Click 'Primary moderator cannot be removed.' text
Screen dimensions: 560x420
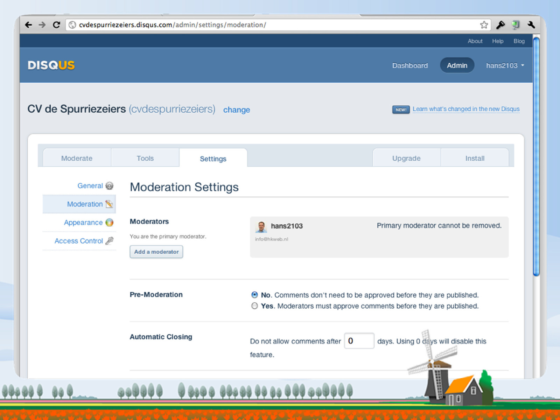click(x=439, y=226)
